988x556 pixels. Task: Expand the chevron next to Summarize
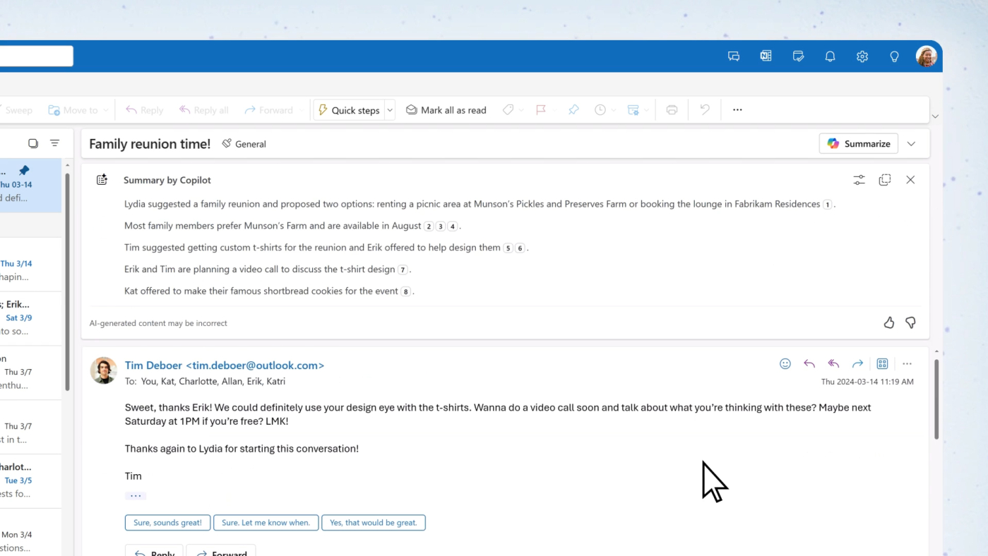(x=911, y=144)
